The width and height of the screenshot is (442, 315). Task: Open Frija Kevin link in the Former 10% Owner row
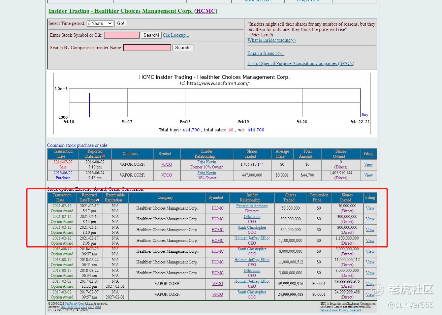[x=207, y=162]
